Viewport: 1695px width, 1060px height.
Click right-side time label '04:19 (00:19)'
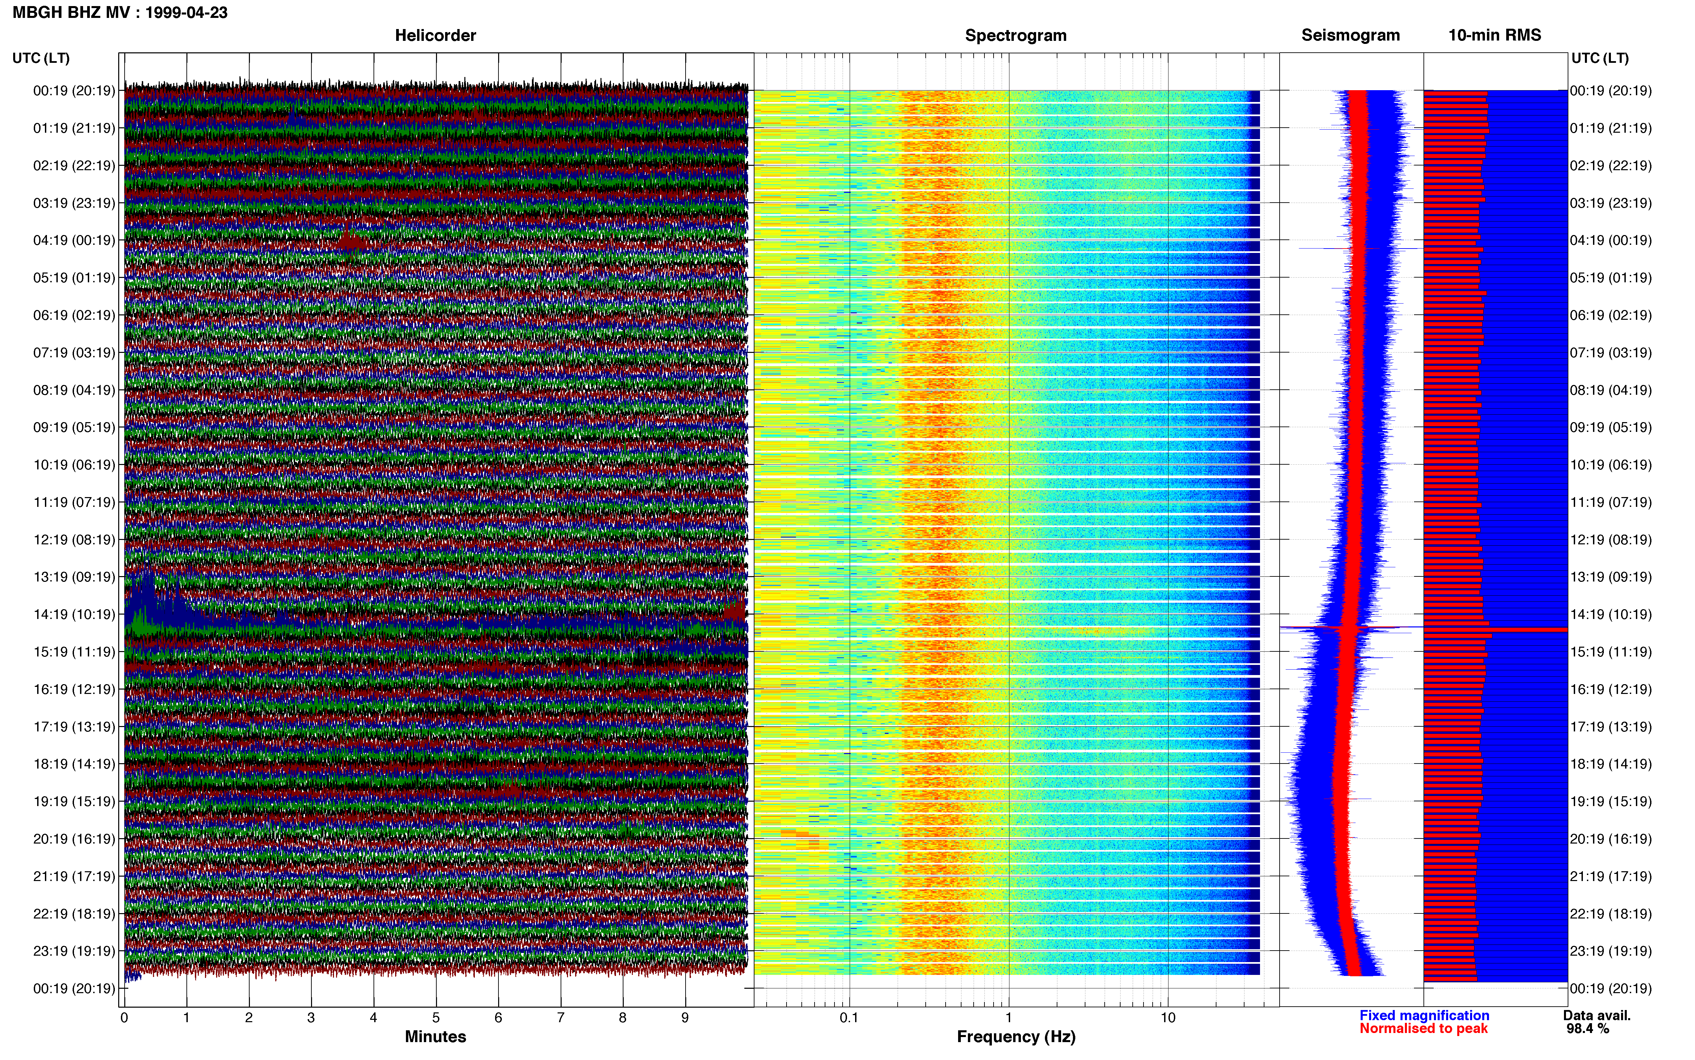(x=1611, y=240)
